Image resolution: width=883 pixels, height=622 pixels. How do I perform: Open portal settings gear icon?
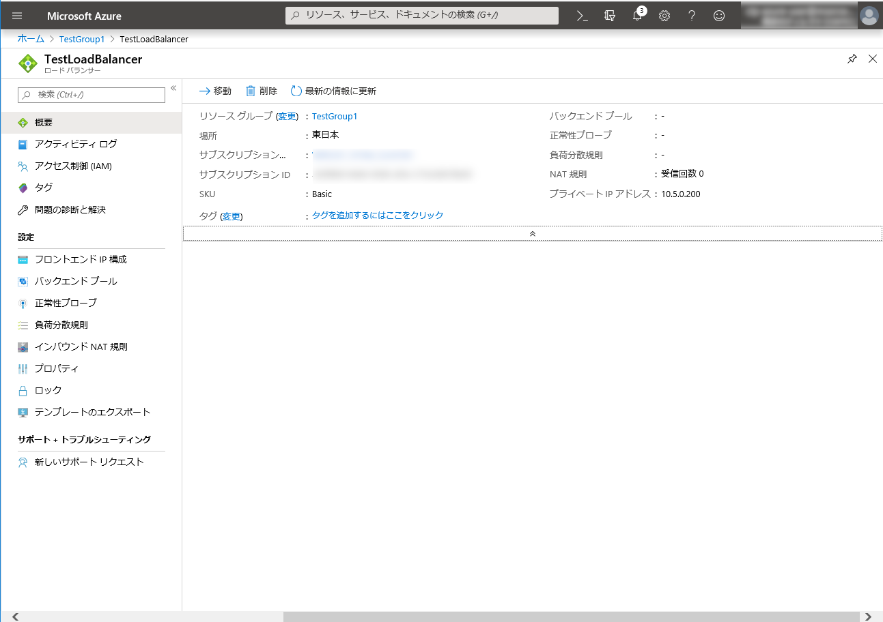point(664,16)
